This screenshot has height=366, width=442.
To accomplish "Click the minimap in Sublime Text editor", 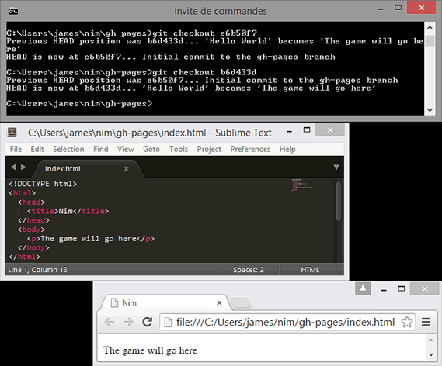I will tap(302, 185).
